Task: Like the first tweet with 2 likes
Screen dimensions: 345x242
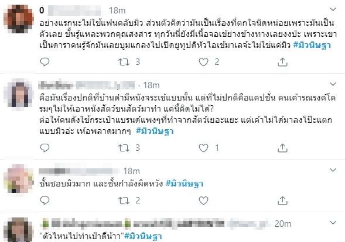Action: coord(203,62)
